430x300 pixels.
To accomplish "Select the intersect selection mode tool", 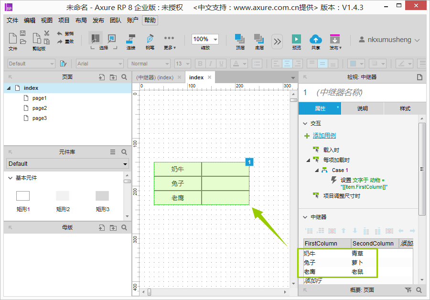I will [95, 38].
